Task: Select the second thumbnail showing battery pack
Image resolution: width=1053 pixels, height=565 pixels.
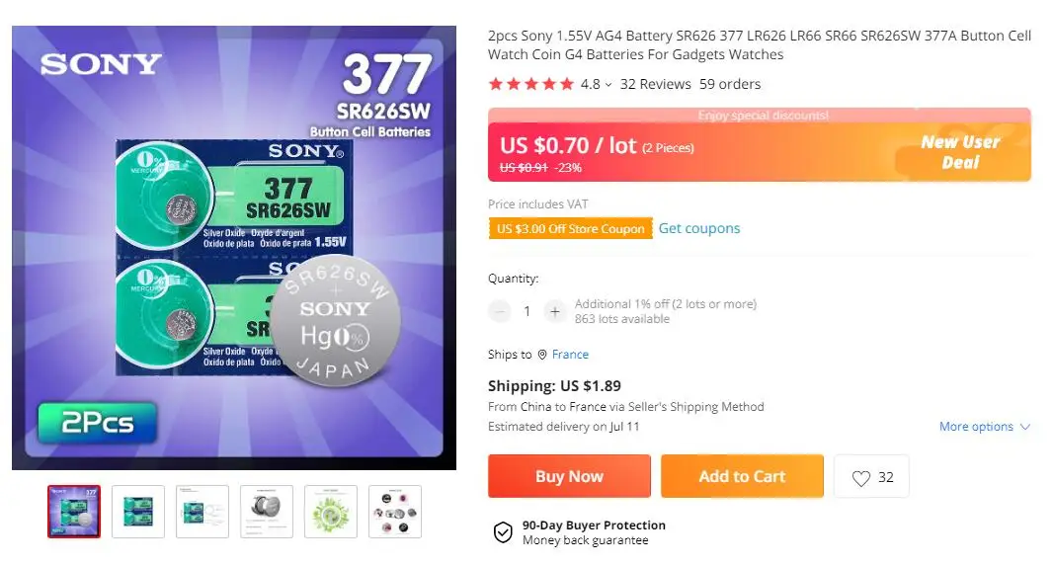Action: 138,512
